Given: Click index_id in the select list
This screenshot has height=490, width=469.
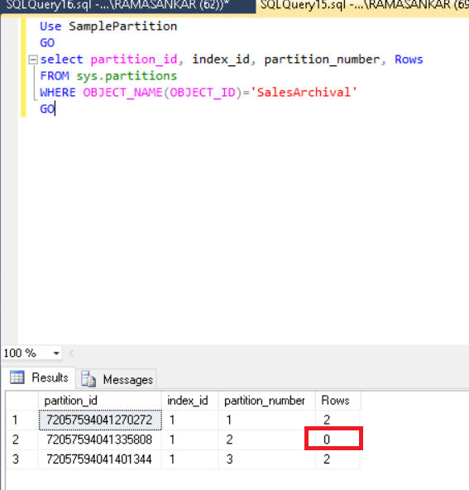Looking at the screenshot, I should (x=221, y=60).
